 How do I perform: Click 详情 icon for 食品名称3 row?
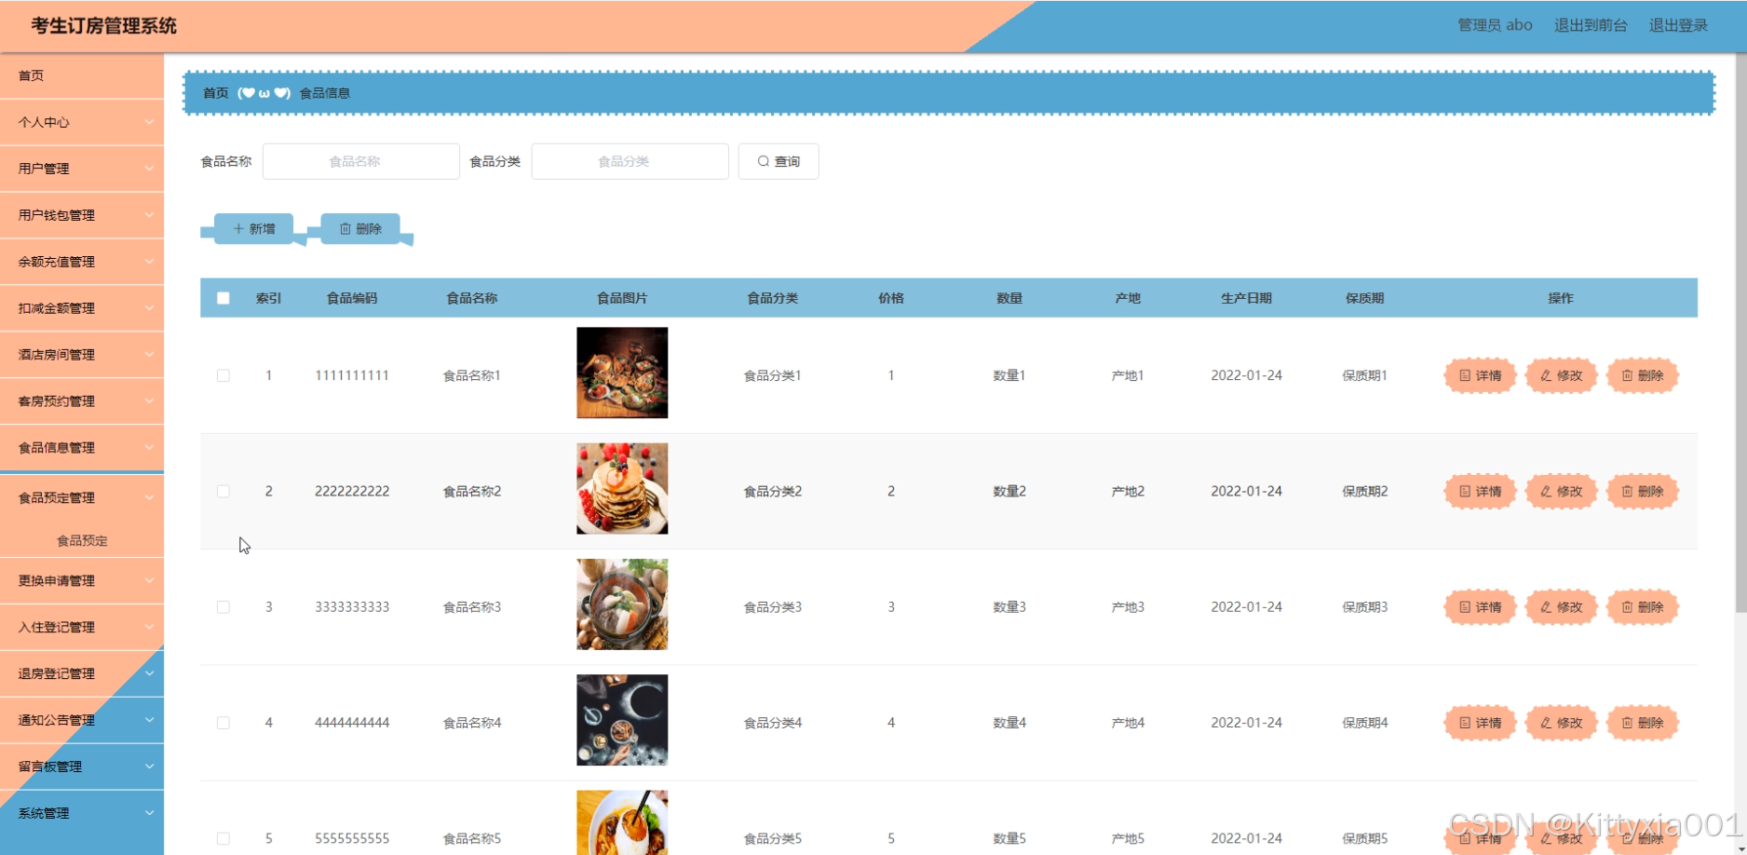tap(1465, 606)
